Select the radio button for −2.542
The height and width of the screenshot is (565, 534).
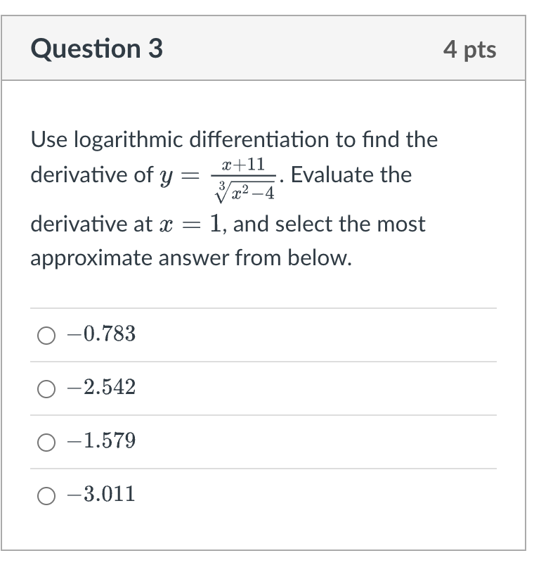[x=46, y=389]
